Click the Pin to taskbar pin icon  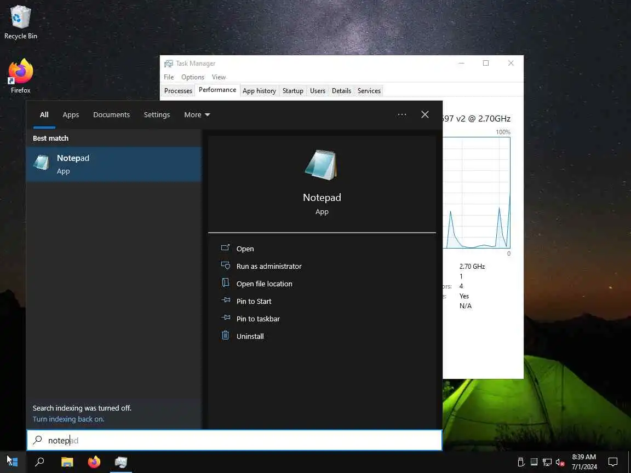[225, 318]
